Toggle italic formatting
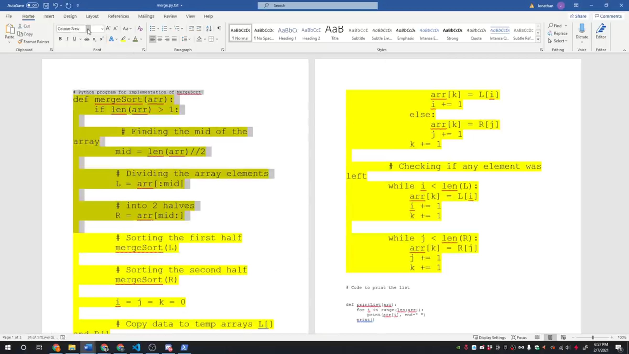The image size is (629, 354). point(67,39)
